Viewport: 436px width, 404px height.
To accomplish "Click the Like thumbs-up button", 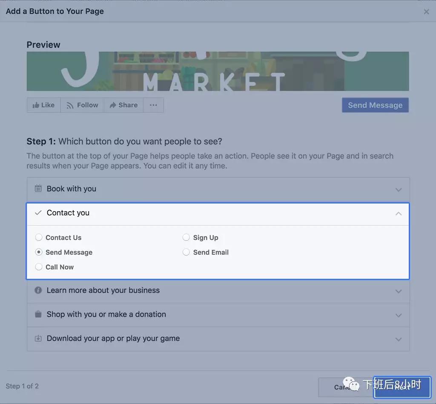I will [44, 105].
